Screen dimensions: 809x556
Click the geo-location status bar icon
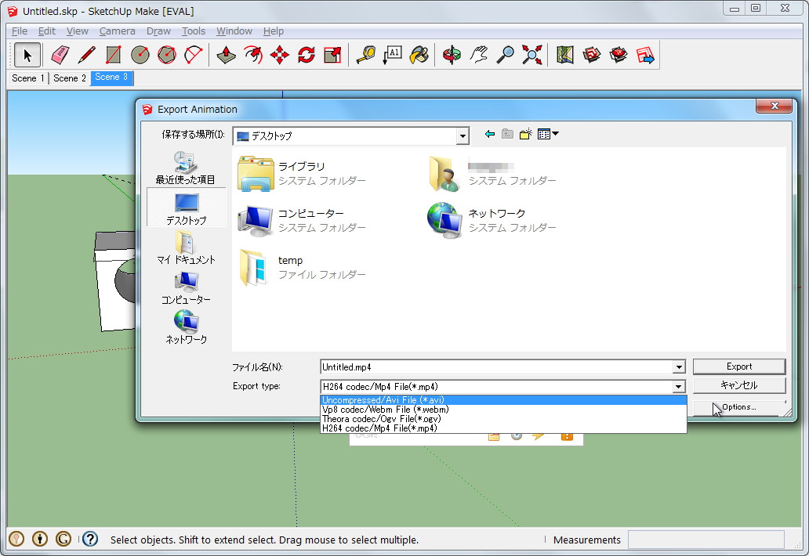click(16, 539)
